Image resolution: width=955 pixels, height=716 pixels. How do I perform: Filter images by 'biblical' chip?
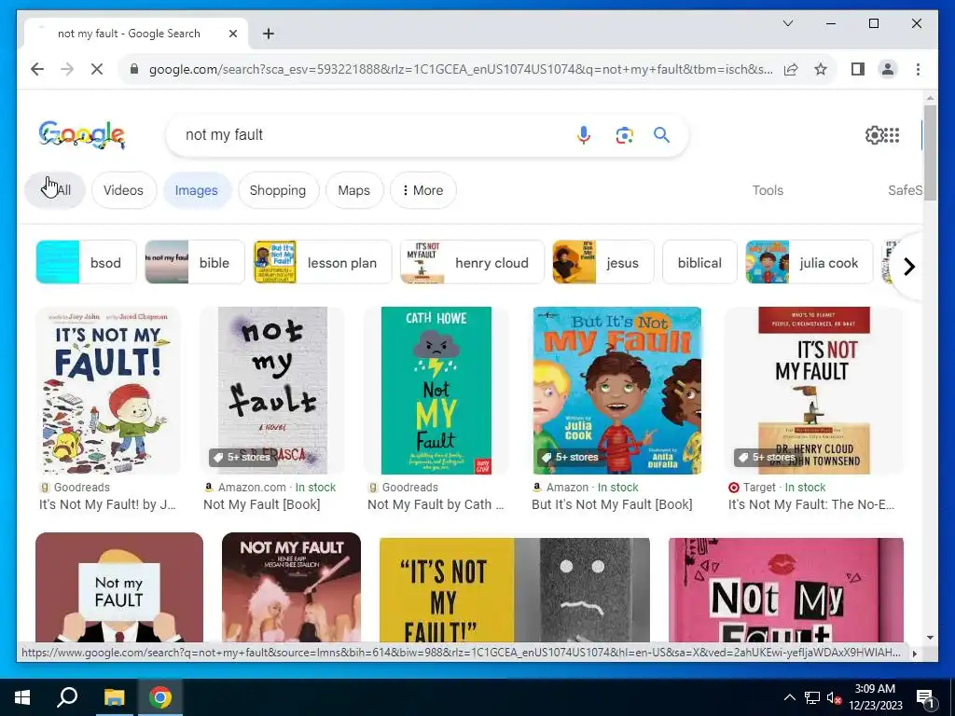click(x=699, y=262)
